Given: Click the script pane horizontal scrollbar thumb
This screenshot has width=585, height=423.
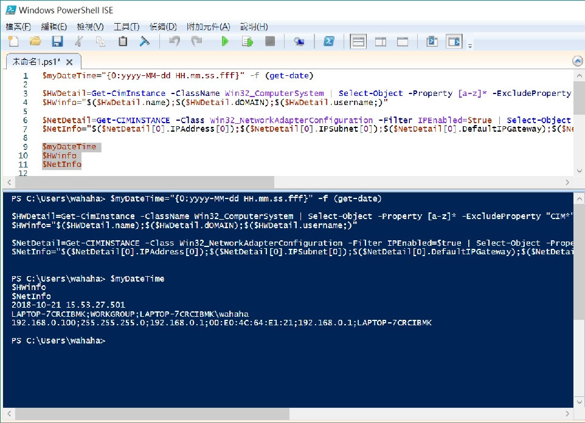Looking at the screenshot, I should (x=144, y=182).
